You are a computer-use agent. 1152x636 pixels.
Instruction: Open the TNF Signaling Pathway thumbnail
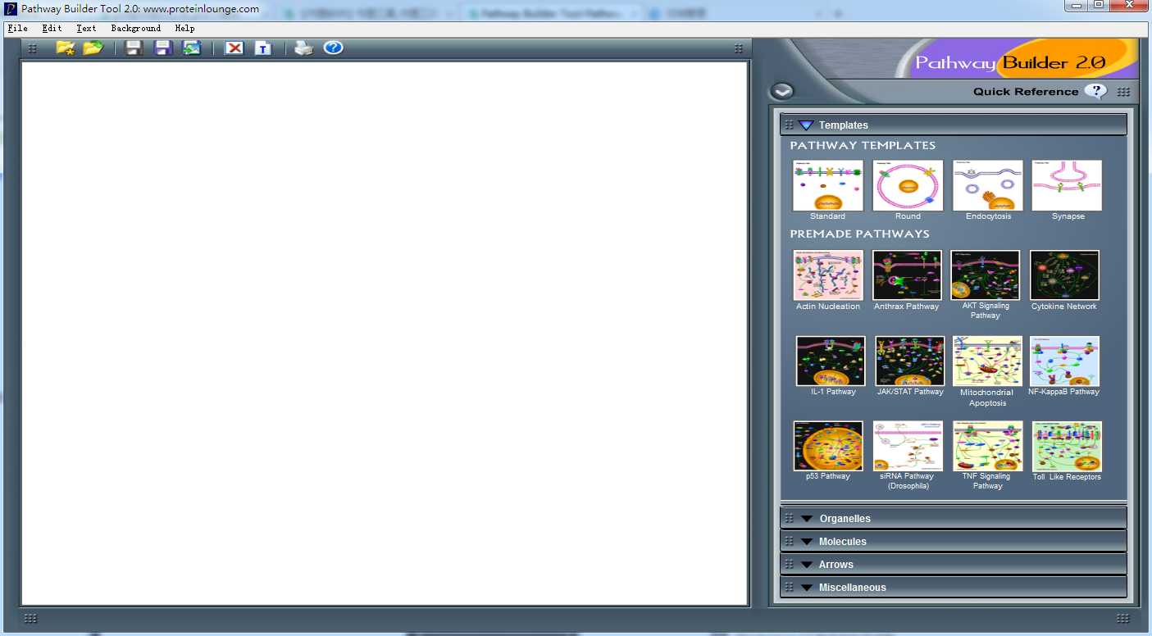(x=988, y=446)
